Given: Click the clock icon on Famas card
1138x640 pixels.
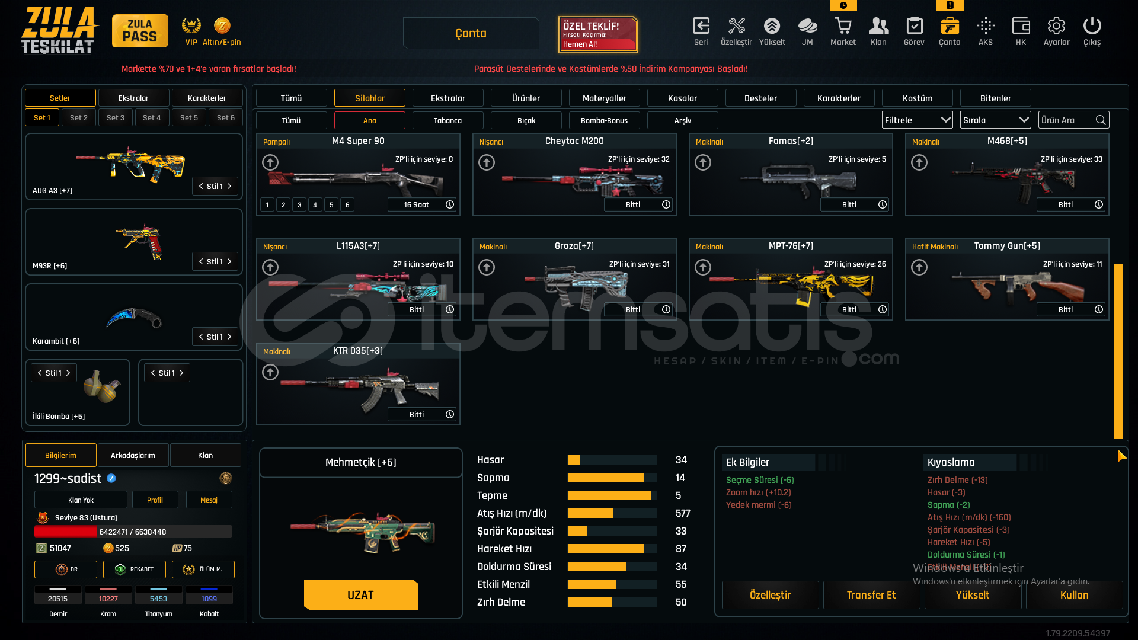Looking at the screenshot, I should pyautogui.click(x=883, y=204).
